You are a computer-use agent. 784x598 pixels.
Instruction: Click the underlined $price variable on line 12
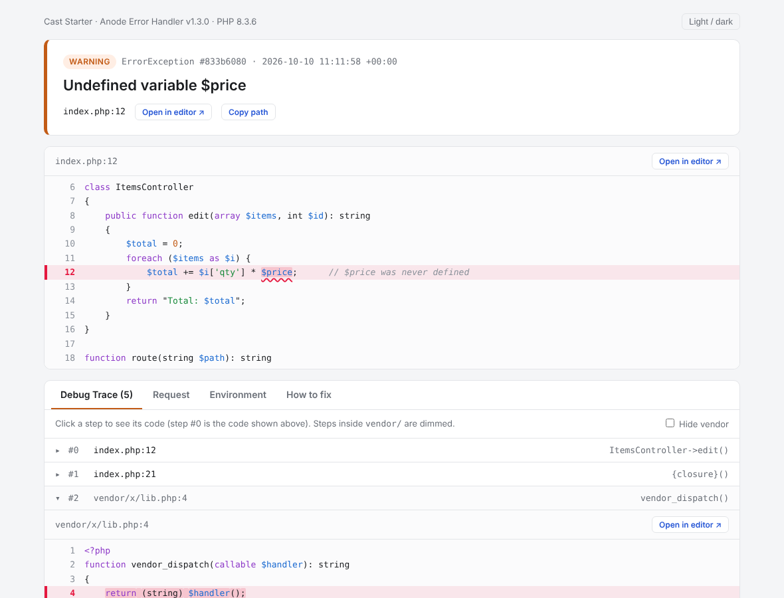276,272
